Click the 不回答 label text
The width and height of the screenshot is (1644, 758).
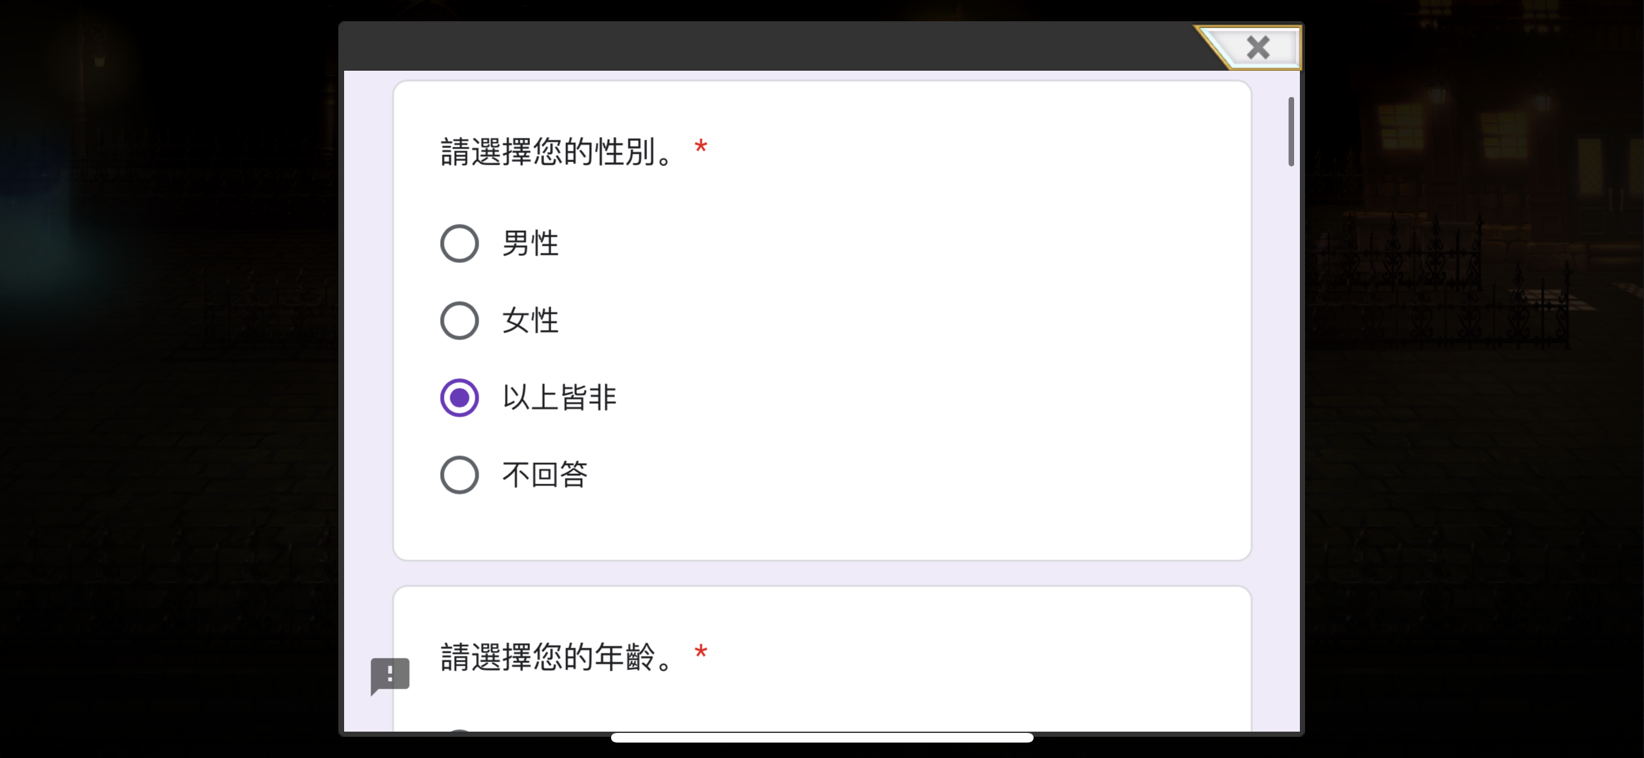click(545, 474)
